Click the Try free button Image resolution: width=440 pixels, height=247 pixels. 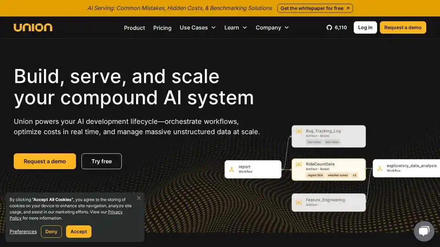tap(102, 161)
